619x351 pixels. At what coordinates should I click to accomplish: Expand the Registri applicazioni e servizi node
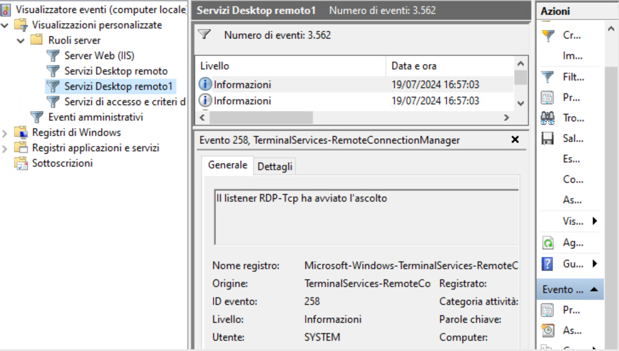[5, 149]
